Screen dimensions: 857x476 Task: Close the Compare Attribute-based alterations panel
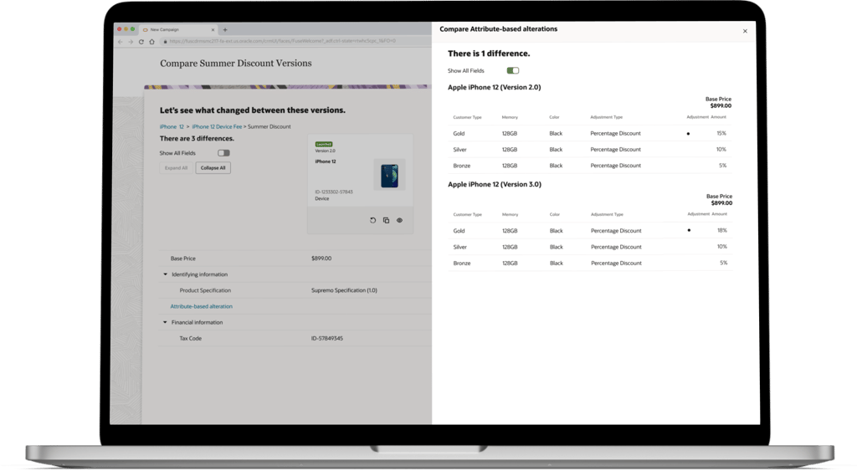[x=745, y=31]
